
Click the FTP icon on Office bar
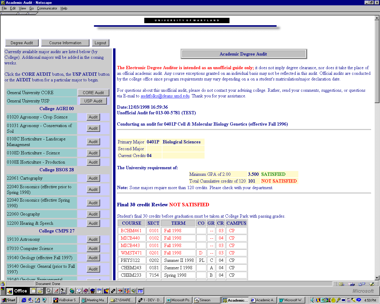point(140,291)
